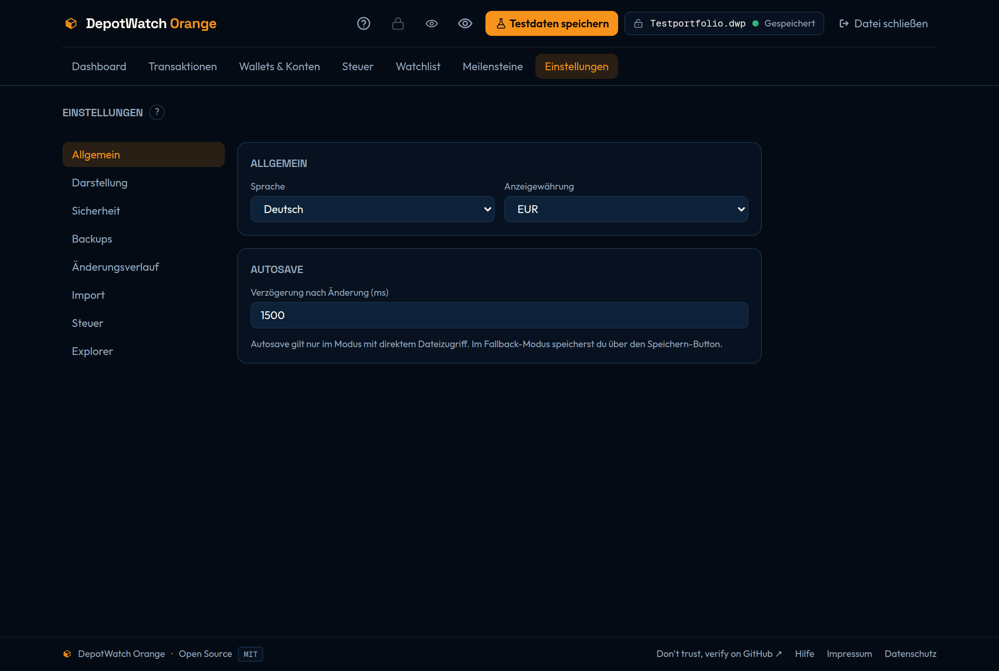Switch to the Transaktionen tab
Screen dimensions: 999x671
tap(182, 66)
